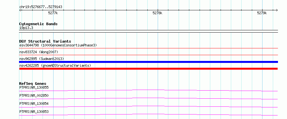Select the PTPRS|NM_130853 transcript label
287x119 pixels.
tap(34, 112)
